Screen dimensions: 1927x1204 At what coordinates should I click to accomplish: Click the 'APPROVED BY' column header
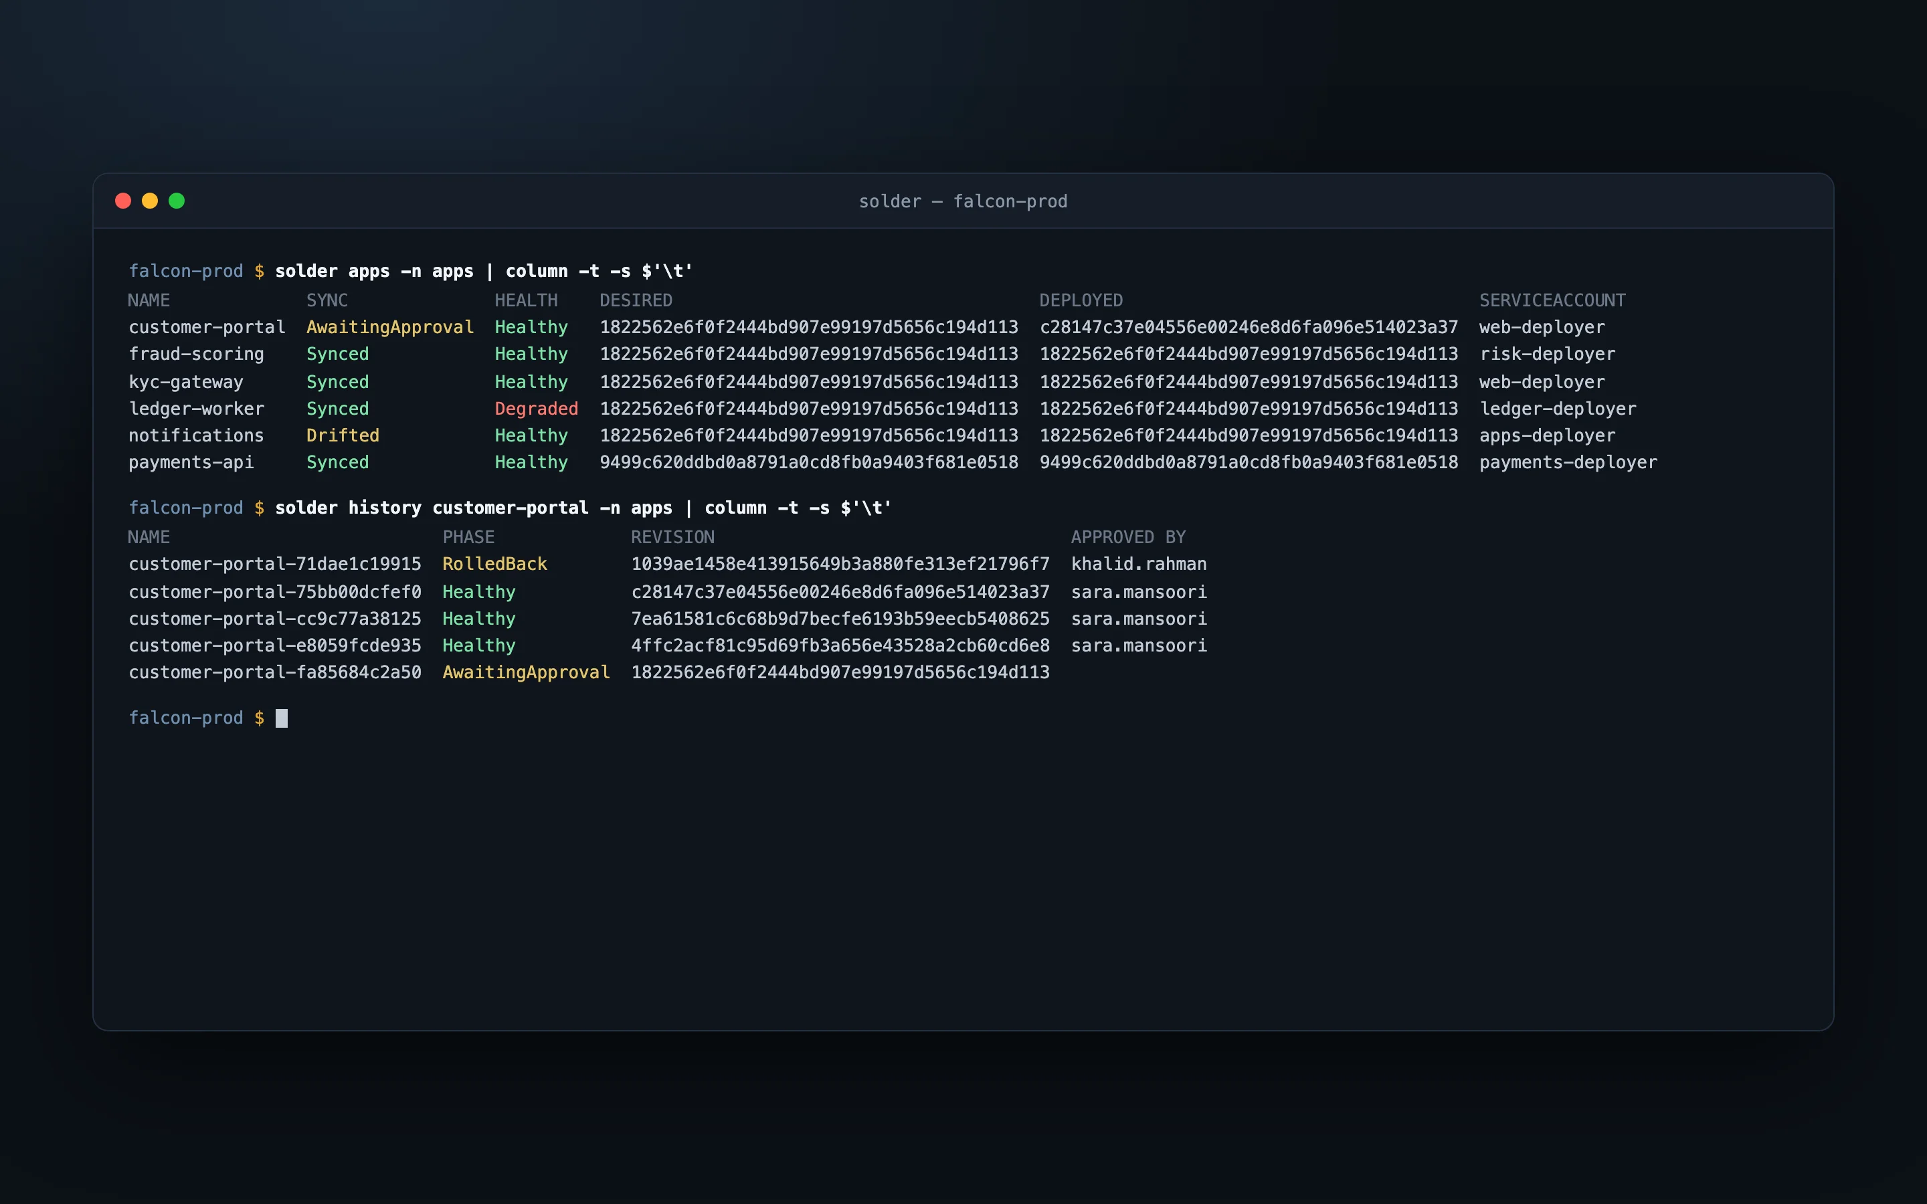[x=1128, y=538]
